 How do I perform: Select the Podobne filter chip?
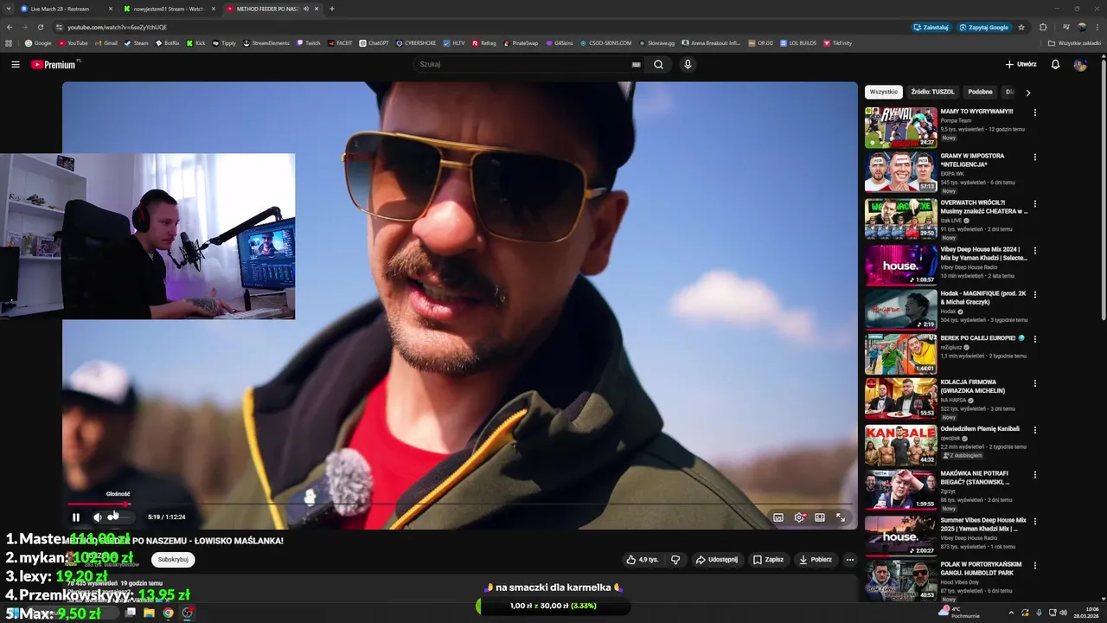pos(980,92)
